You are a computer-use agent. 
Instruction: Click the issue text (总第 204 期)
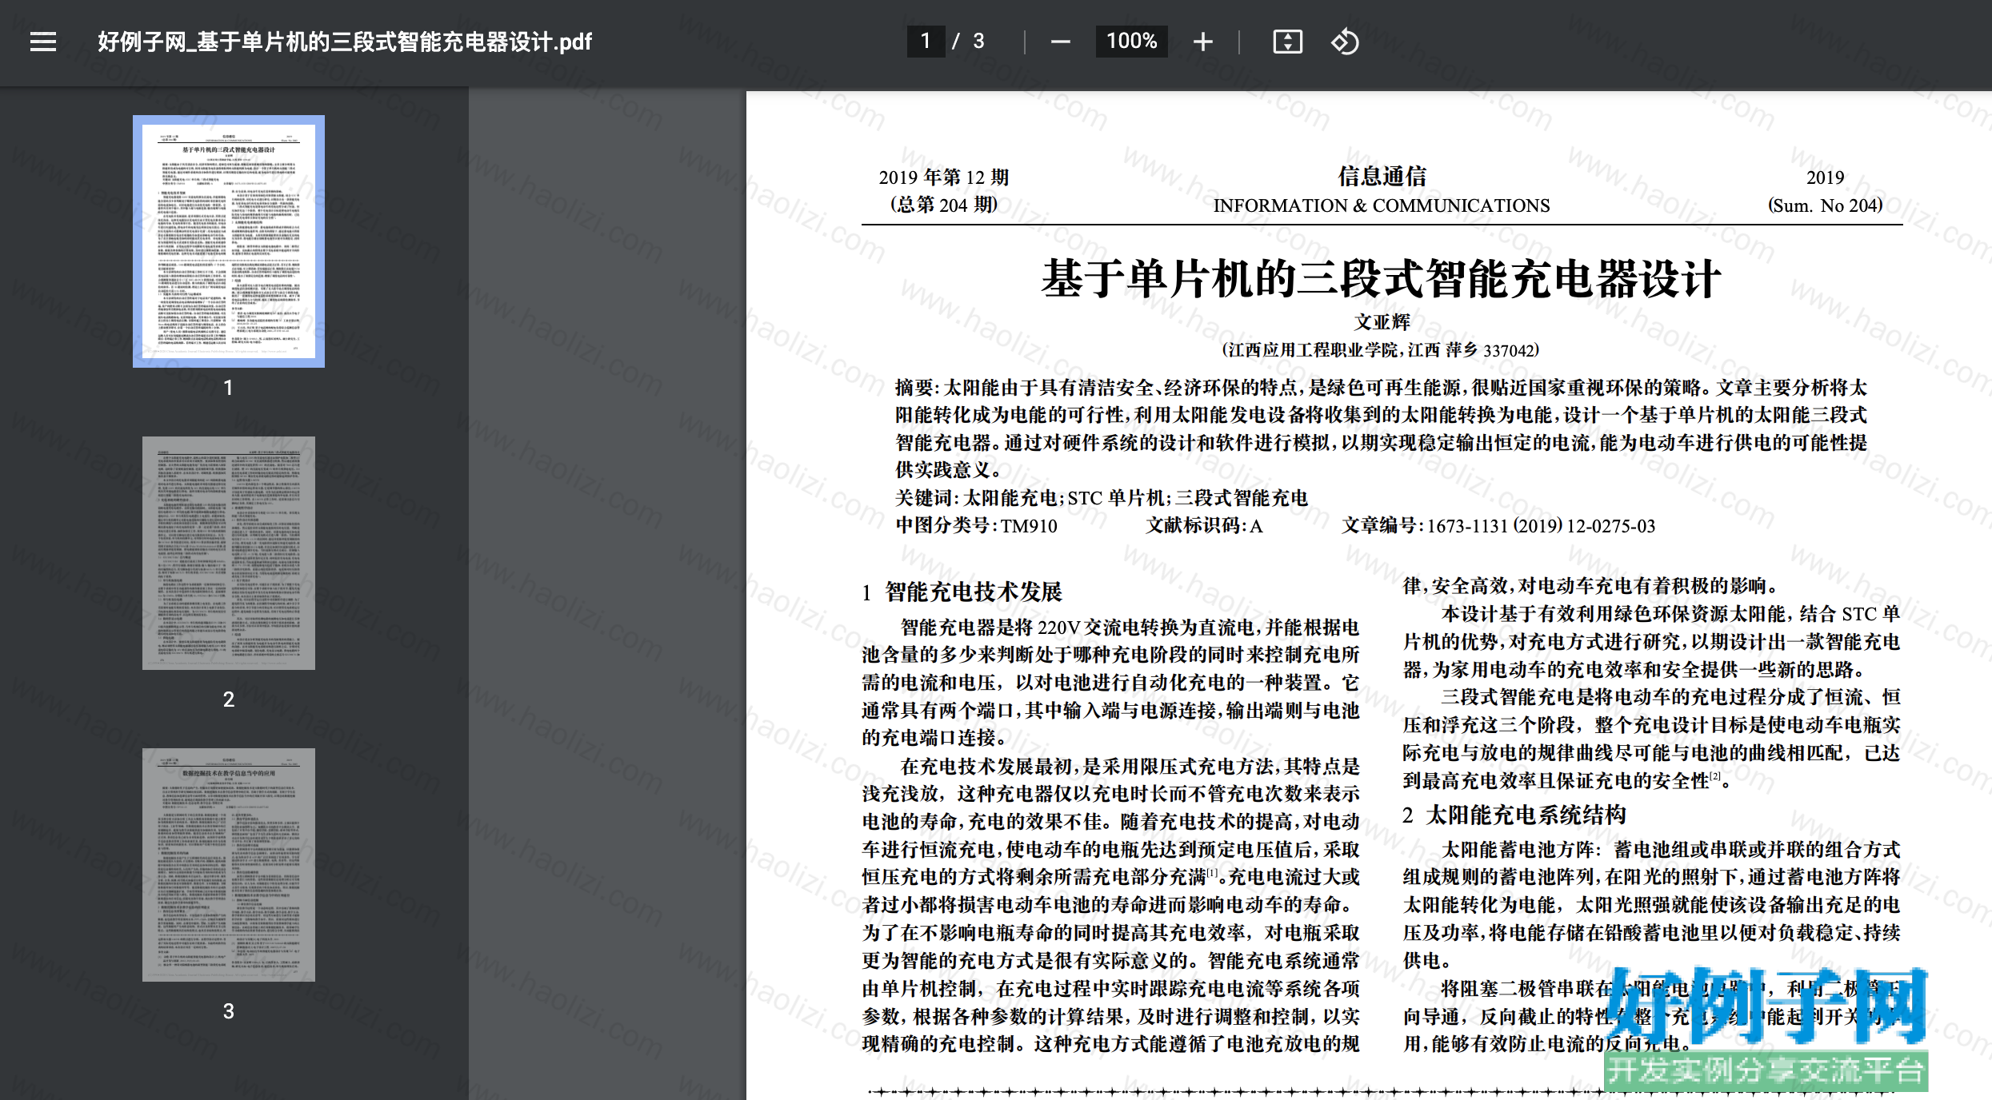[944, 205]
